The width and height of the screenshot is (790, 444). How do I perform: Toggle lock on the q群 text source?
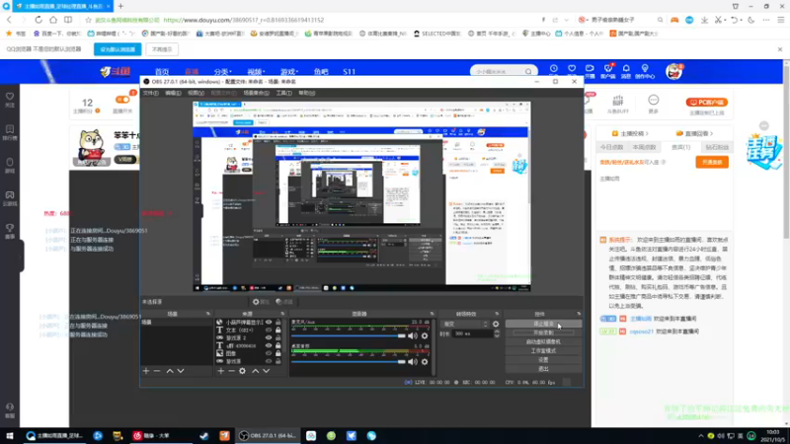(x=278, y=346)
